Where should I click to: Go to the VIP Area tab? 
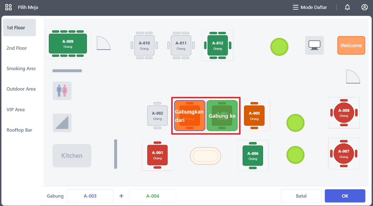(x=16, y=110)
